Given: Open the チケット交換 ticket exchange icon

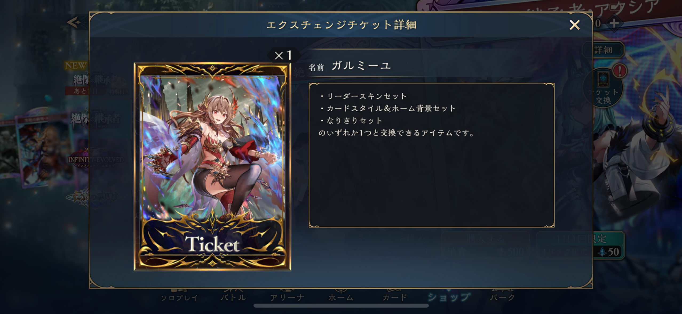Looking at the screenshot, I should (x=604, y=87).
